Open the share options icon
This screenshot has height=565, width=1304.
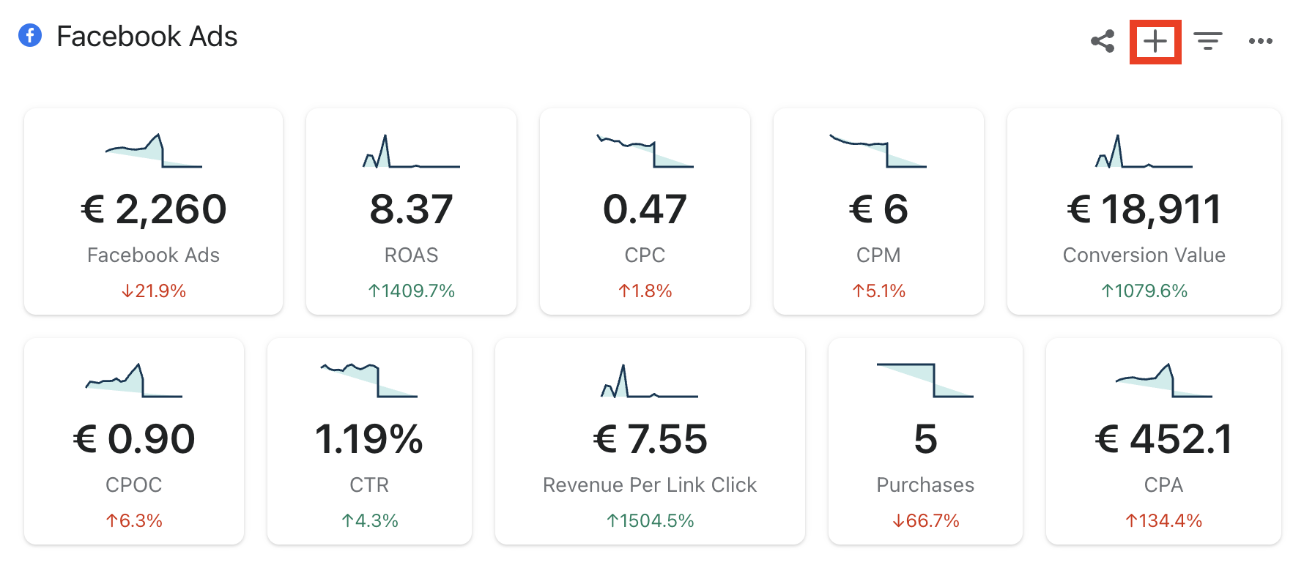(x=1103, y=41)
